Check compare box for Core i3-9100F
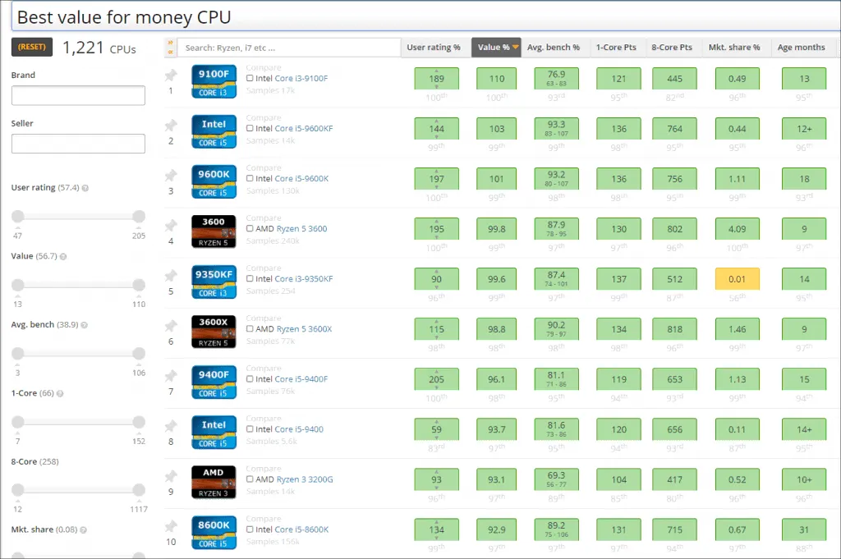The width and height of the screenshot is (841, 559). [250, 79]
